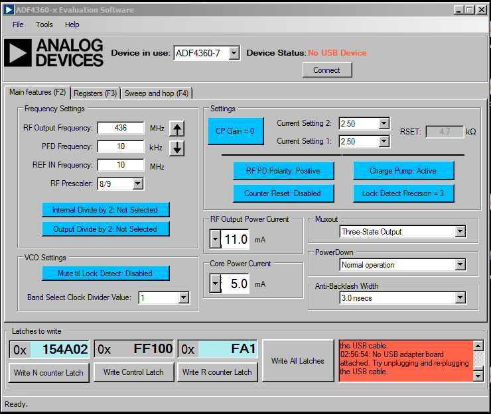
Task: Open RF Output Power Current dropdown
Action: pos(215,240)
